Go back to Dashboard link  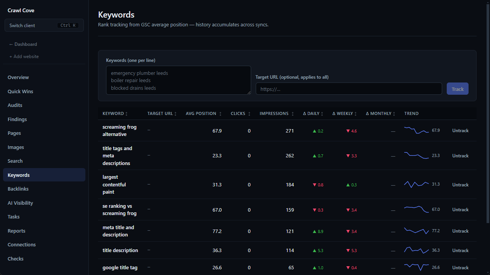[x=23, y=44]
